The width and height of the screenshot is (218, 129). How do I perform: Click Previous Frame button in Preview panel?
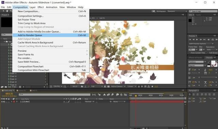pyautogui.click(x=193, y=40)
